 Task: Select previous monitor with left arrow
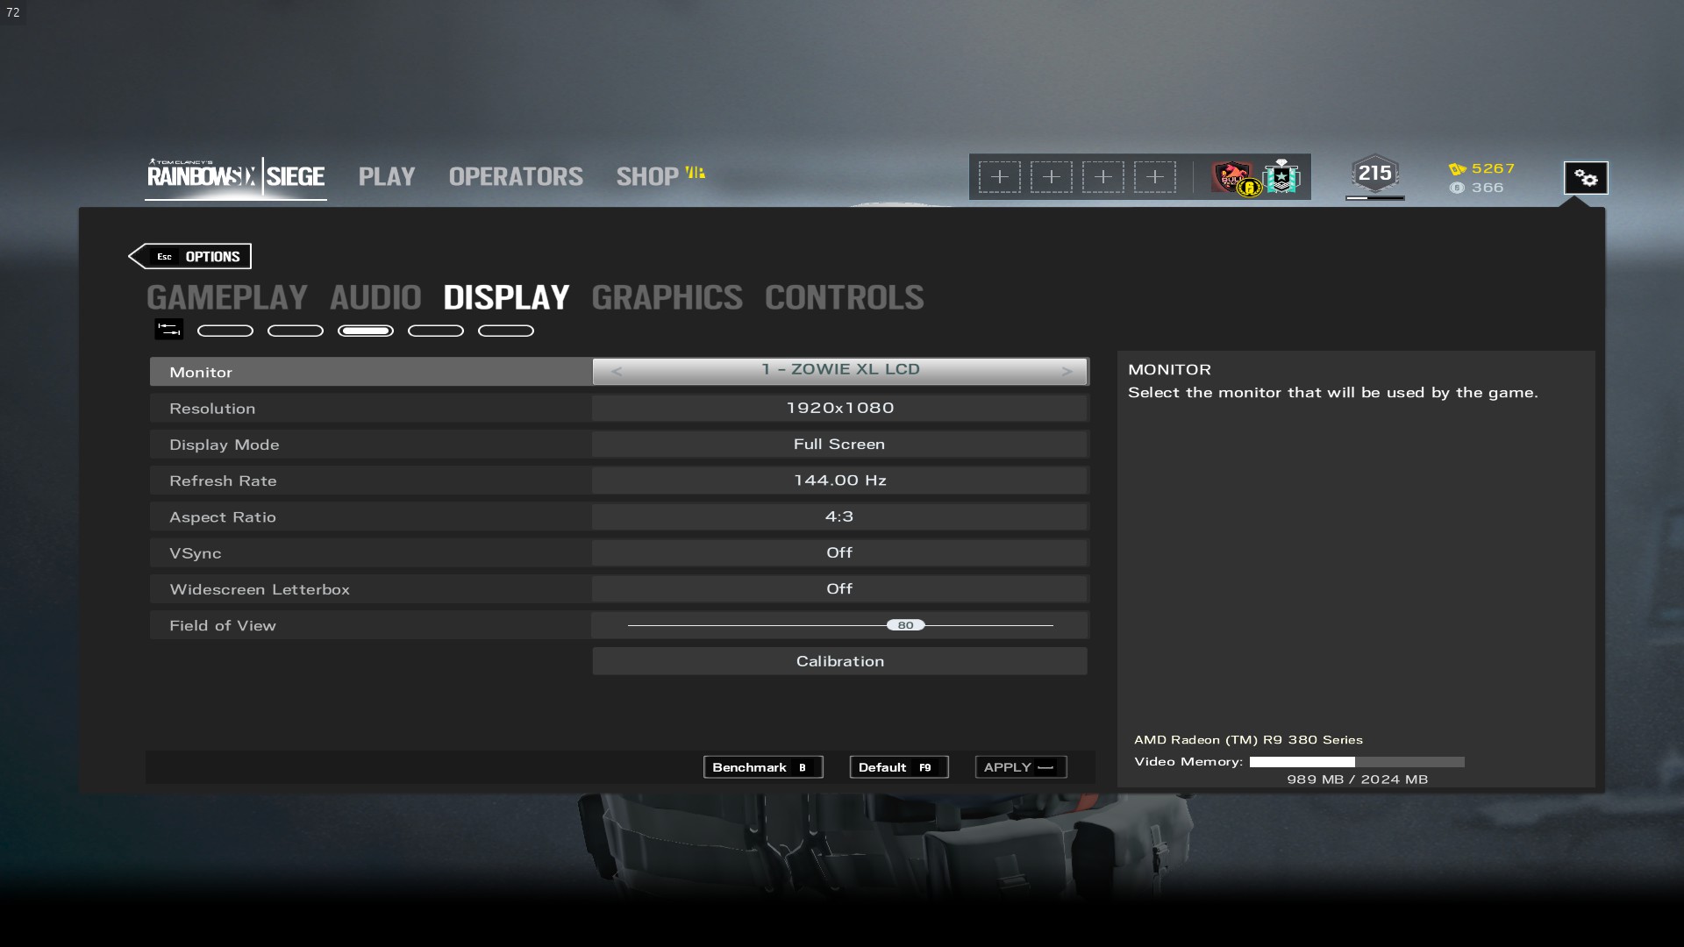point(617,371)
